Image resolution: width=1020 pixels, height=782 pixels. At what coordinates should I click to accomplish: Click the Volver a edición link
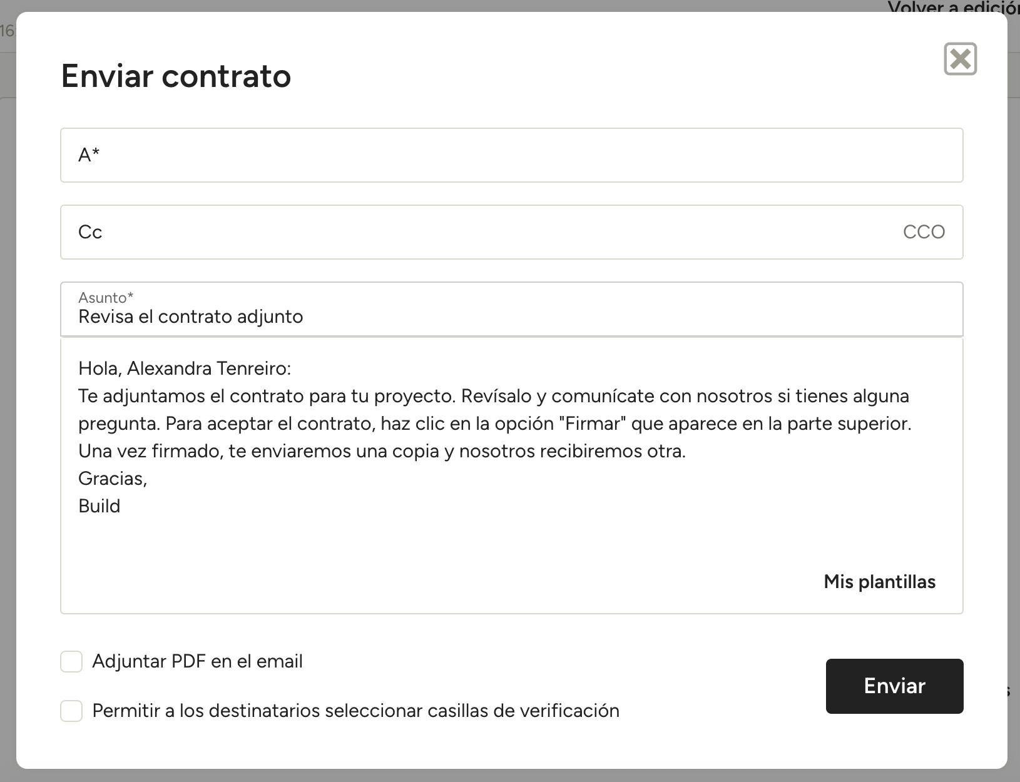tap(952, 8)
